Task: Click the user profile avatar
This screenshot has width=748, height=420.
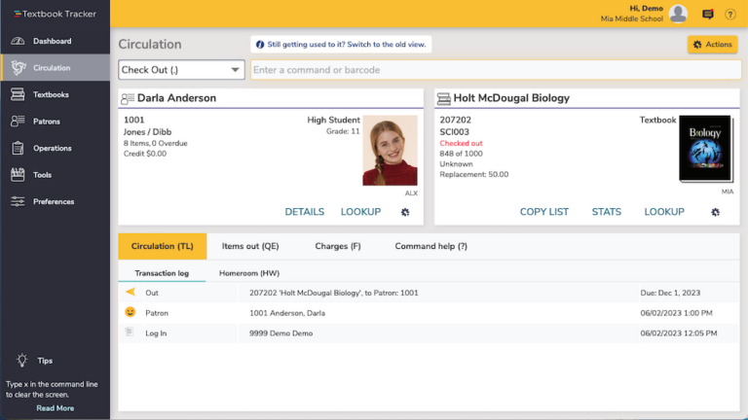Action: [678, 14]
